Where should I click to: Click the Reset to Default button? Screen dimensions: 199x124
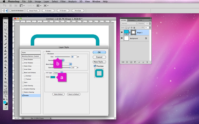[74, 94]
